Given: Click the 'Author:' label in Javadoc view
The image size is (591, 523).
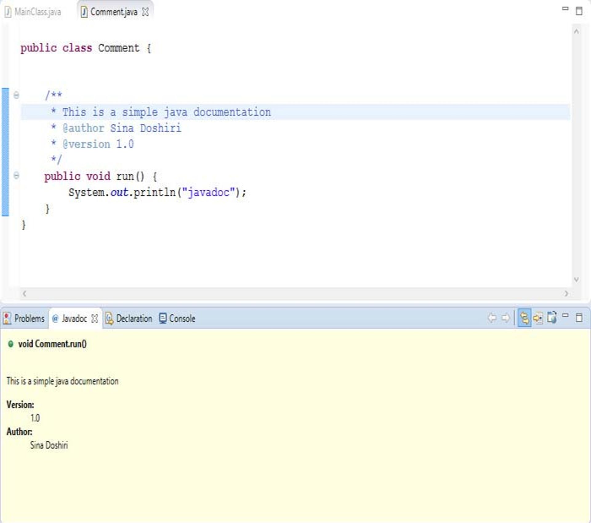Looking at the screenshot, I should [x=19, y=432].
